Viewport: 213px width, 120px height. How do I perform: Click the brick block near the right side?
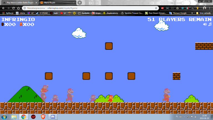click(x=176, y=76)
